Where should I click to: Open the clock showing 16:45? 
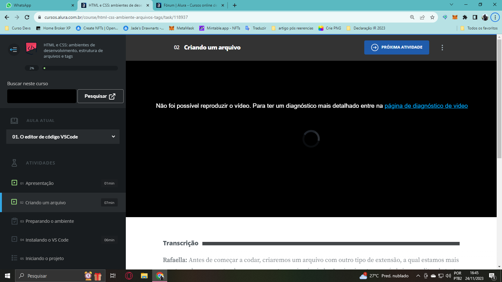pyautogui.click(x=474, y=276)
